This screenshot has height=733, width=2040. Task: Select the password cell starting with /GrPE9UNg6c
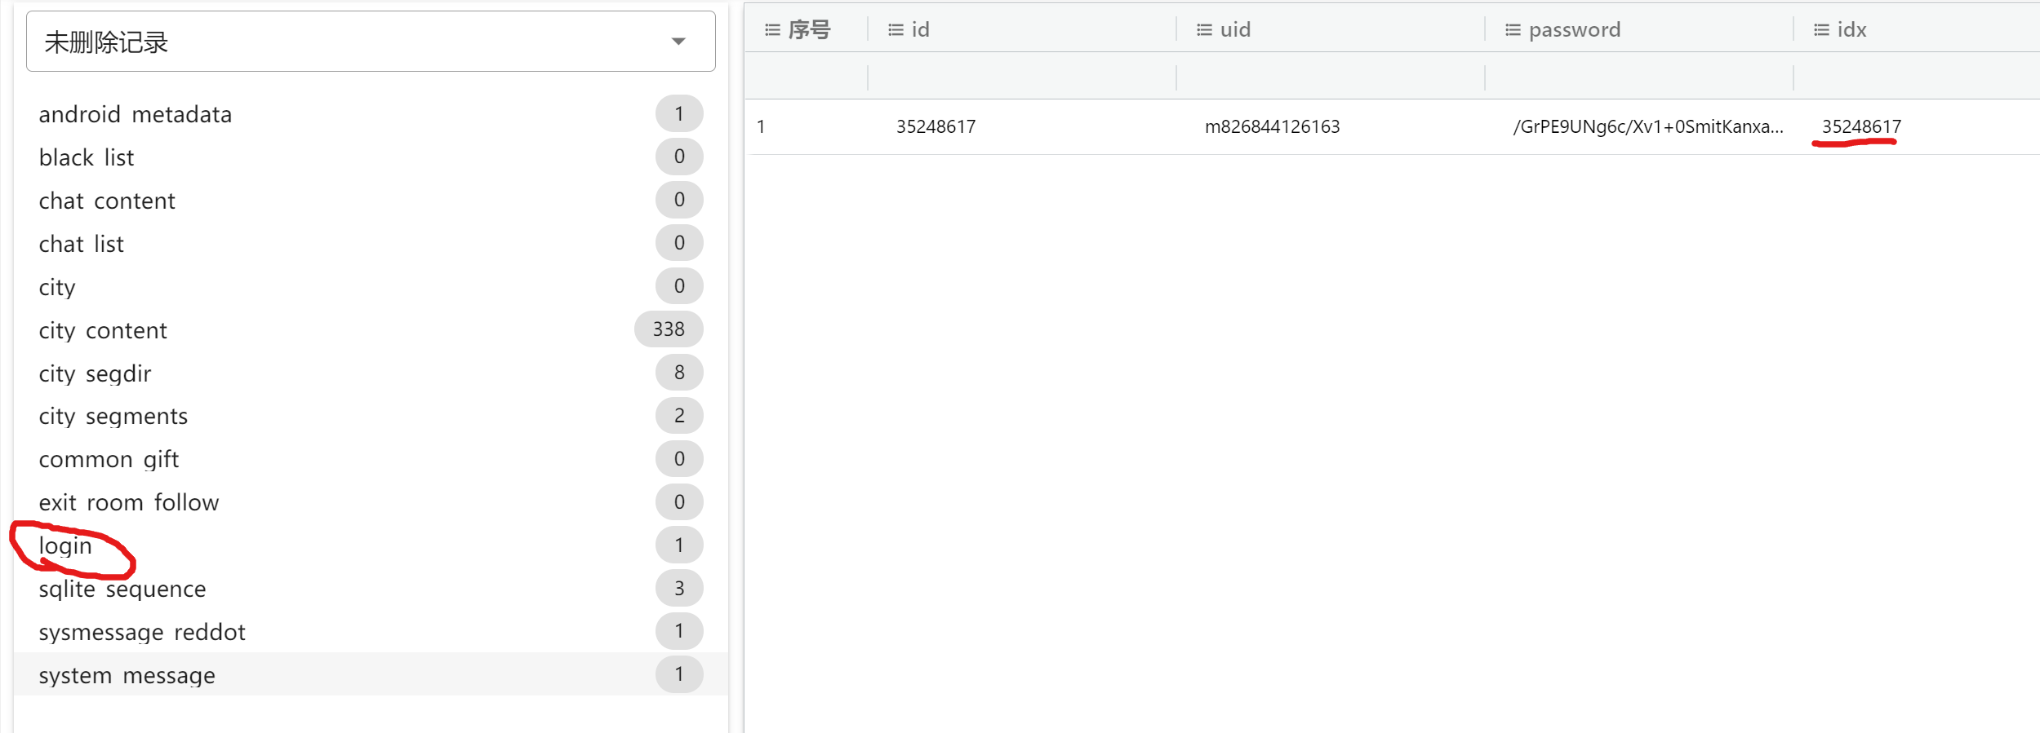click(x=1647, y=127)
